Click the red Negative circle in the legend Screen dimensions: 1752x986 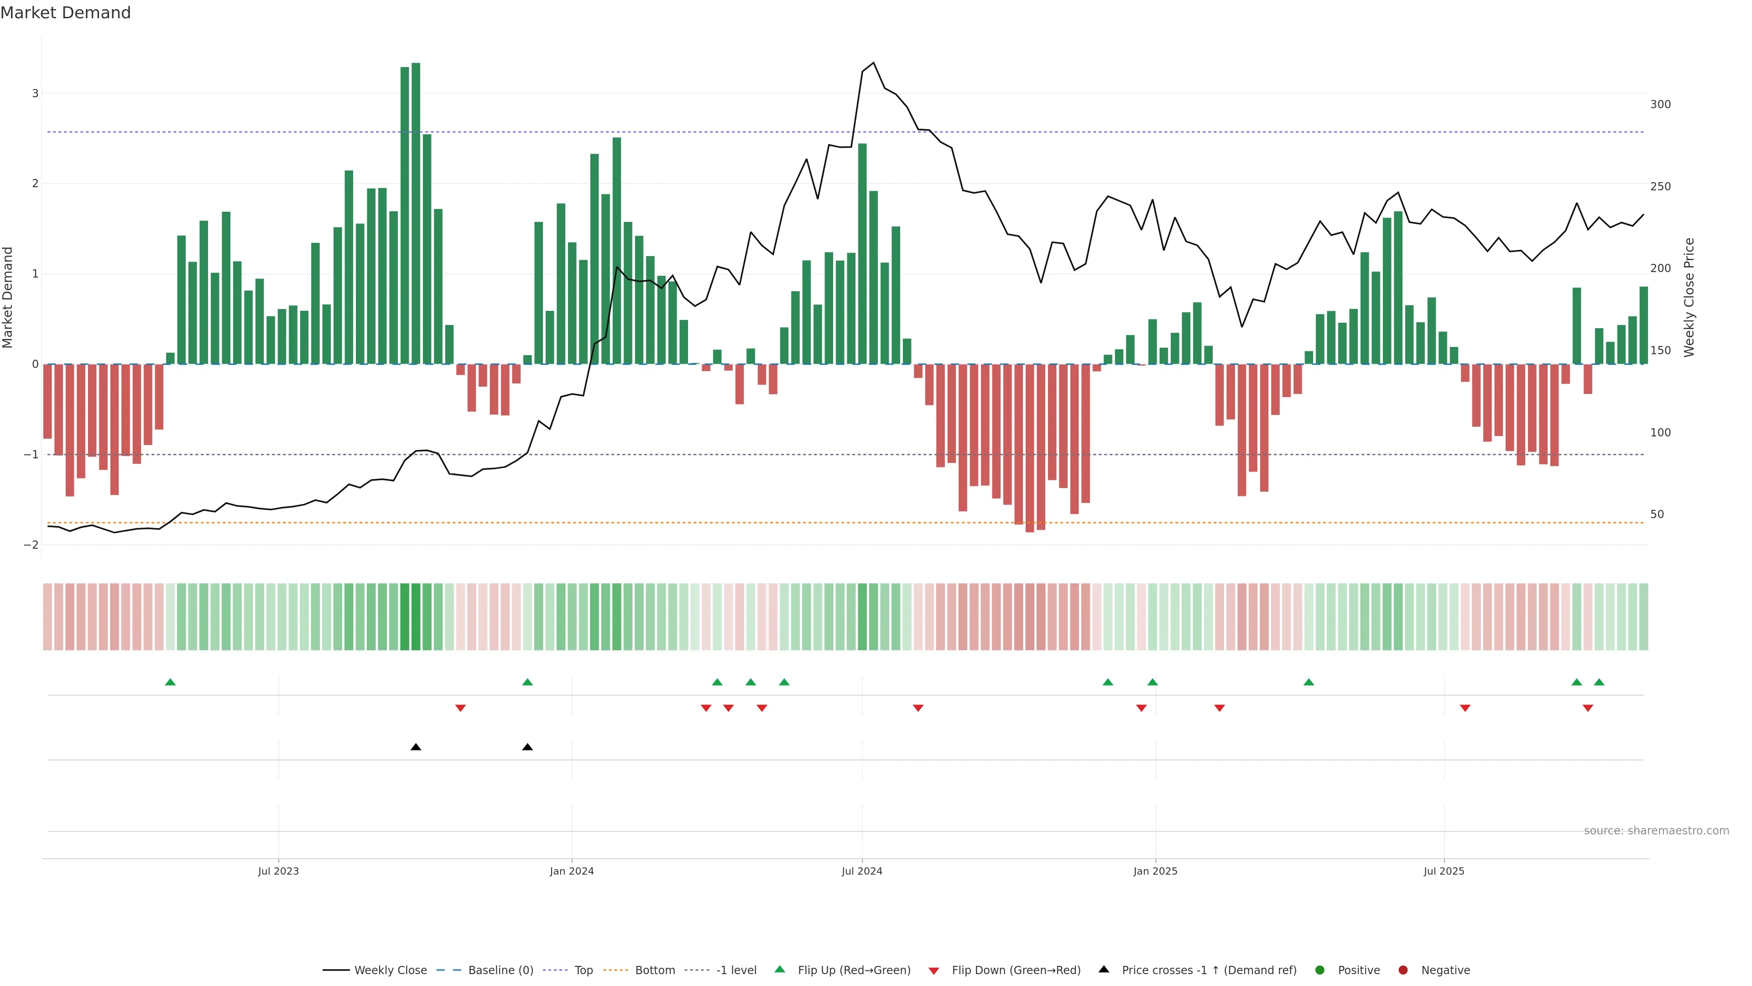tap(1403, 970)
